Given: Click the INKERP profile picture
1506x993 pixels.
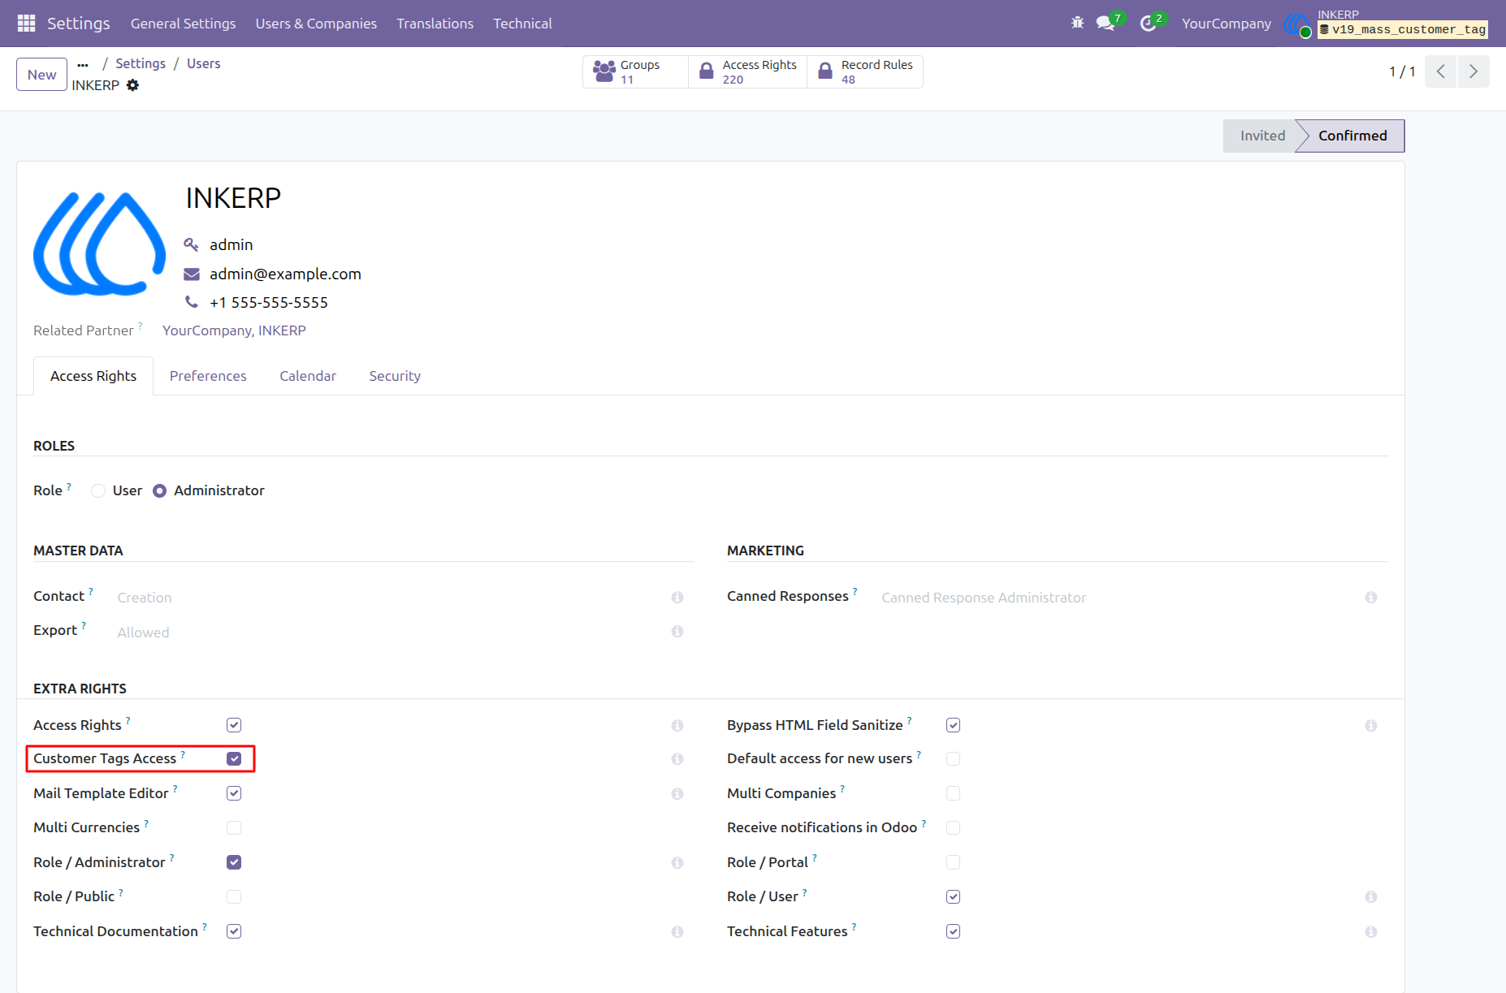Looking at the screenshot, I should coord(99,243).
